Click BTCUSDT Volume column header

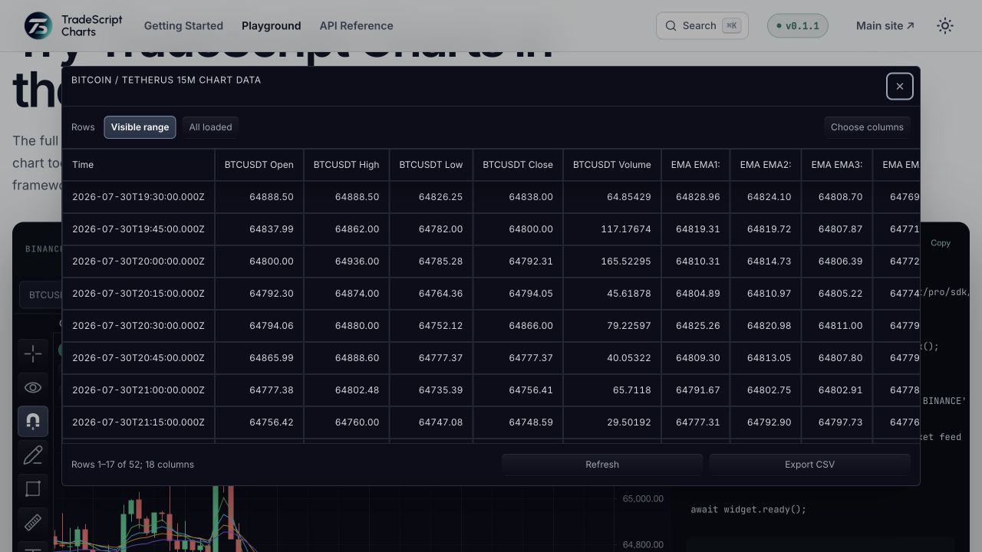612,165
